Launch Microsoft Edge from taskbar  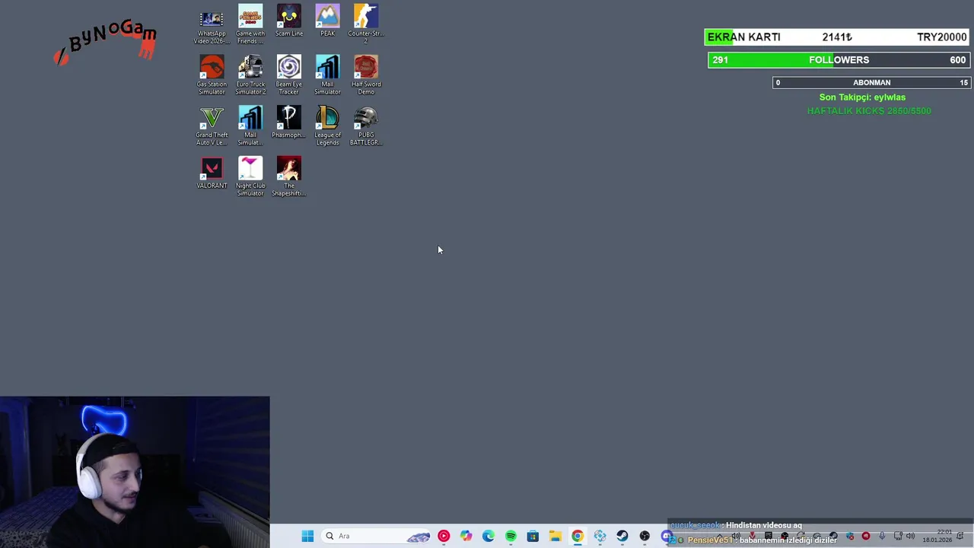489,536
